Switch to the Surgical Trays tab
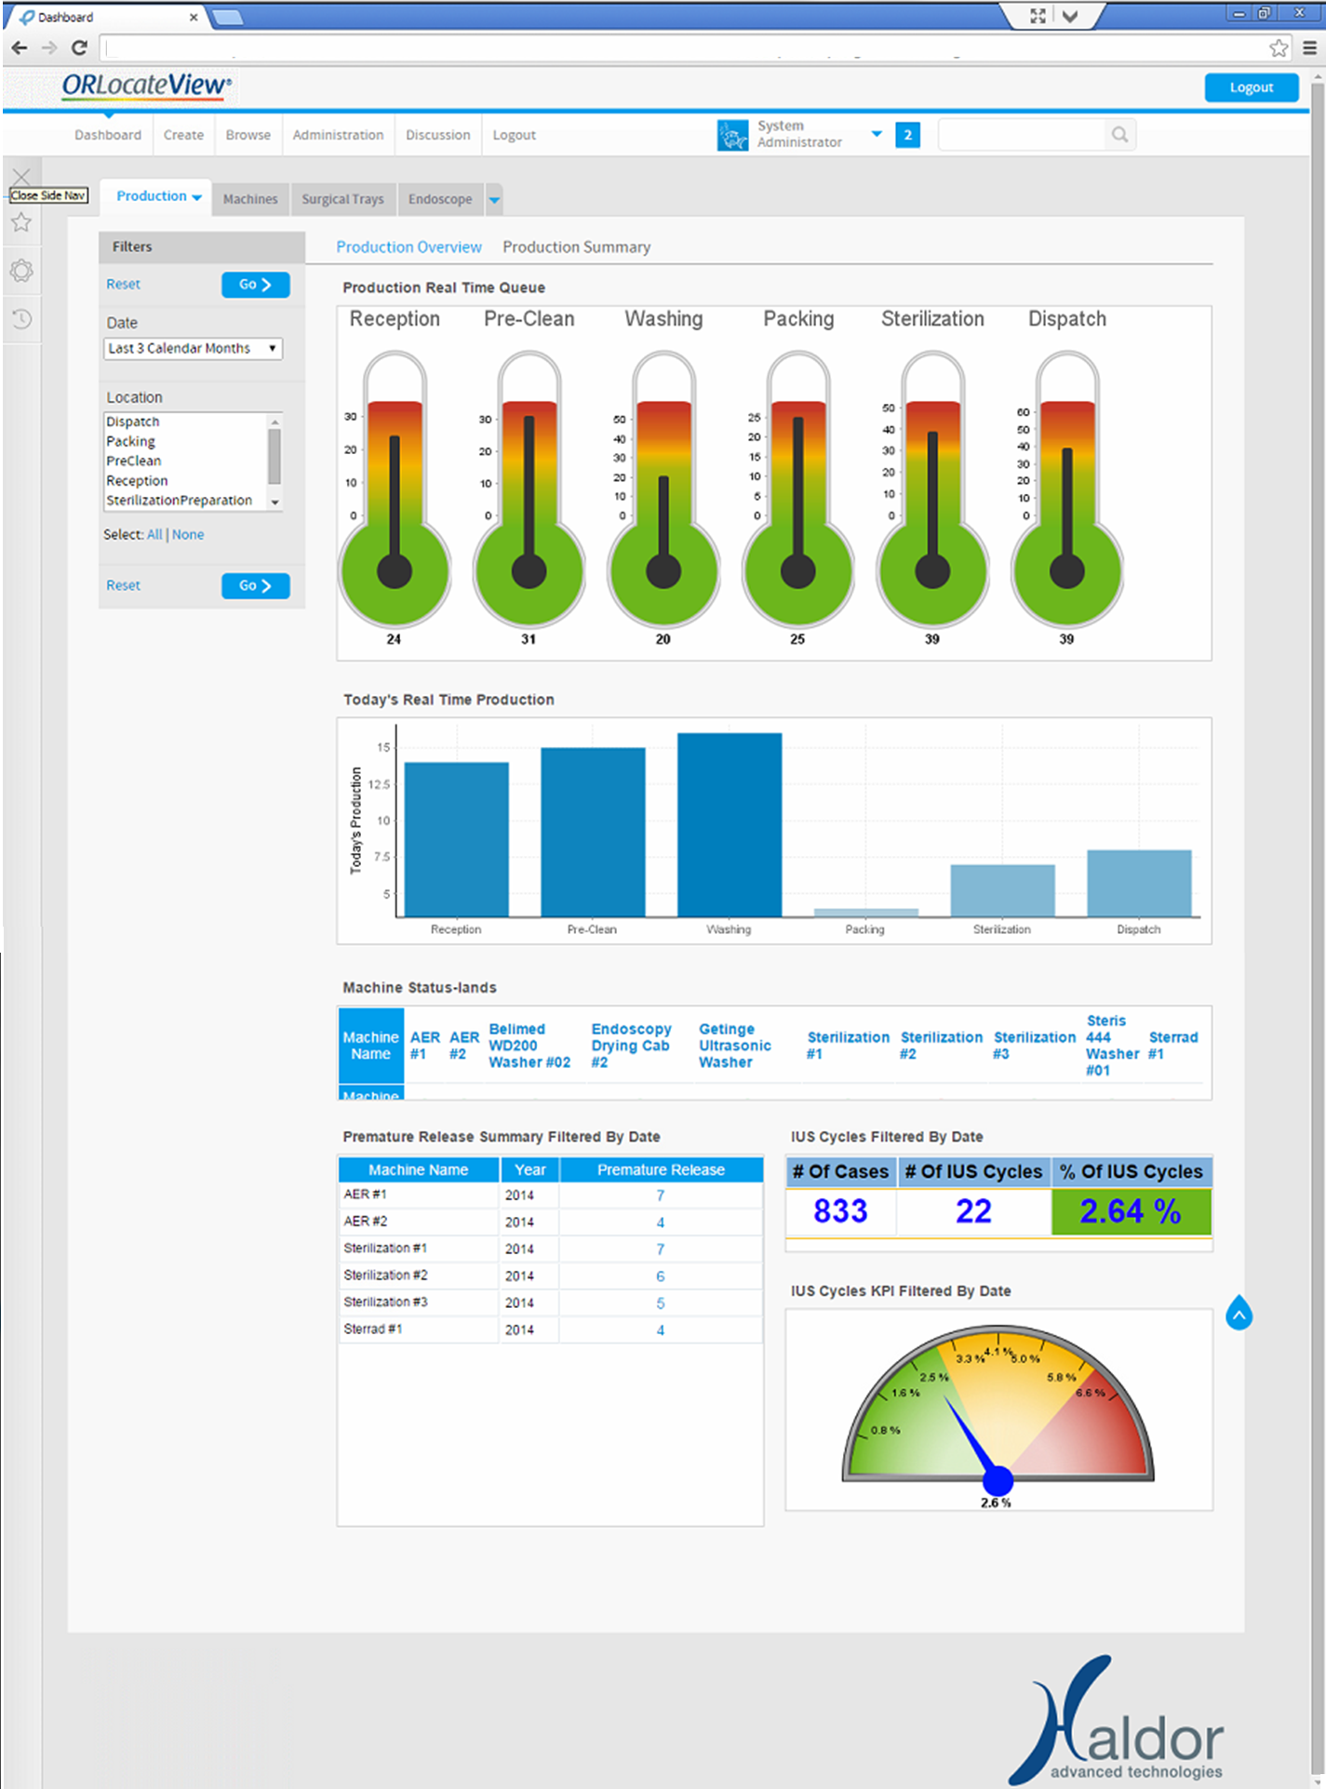 tap(342, 199)
